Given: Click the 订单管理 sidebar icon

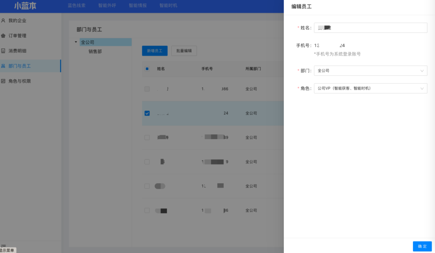Looking at the screenshot, I should point(3,36).
